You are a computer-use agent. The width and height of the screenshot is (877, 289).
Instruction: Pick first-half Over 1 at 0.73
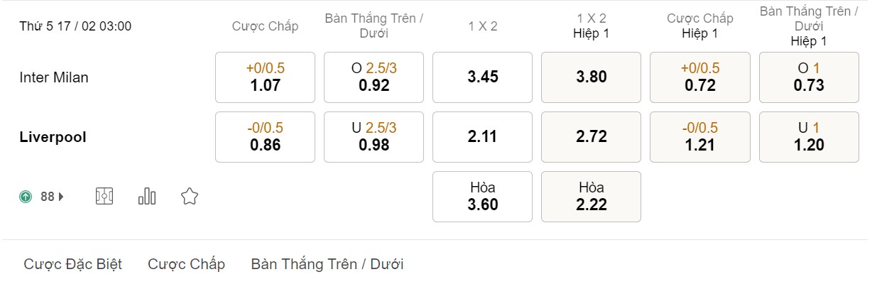[809, 77]
